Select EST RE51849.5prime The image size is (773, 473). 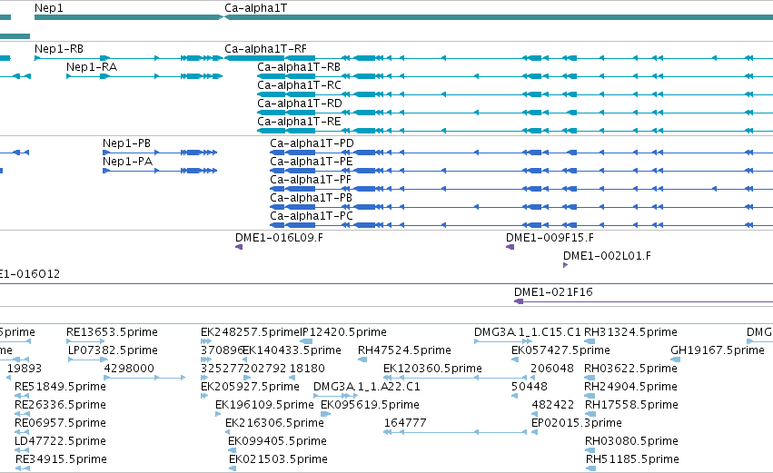(x=60, y=387)
